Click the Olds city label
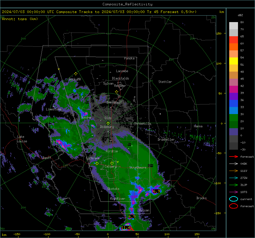 tap(108, 118)
